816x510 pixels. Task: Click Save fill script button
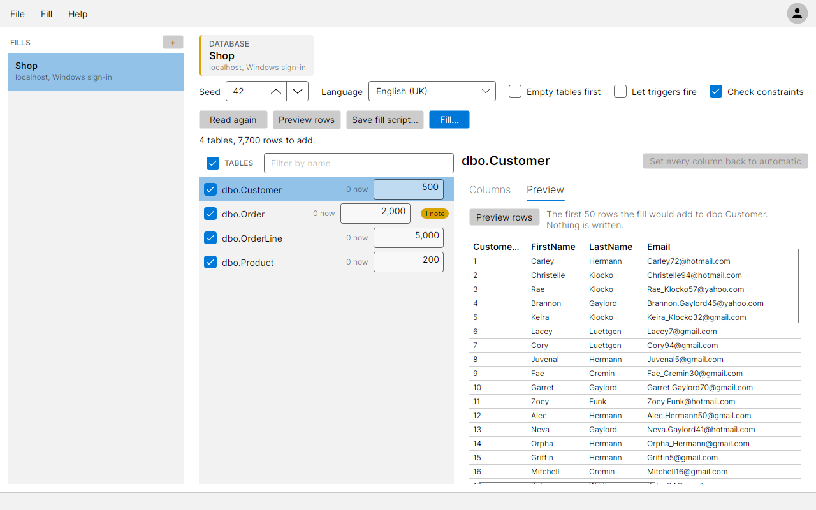[385, 120]
